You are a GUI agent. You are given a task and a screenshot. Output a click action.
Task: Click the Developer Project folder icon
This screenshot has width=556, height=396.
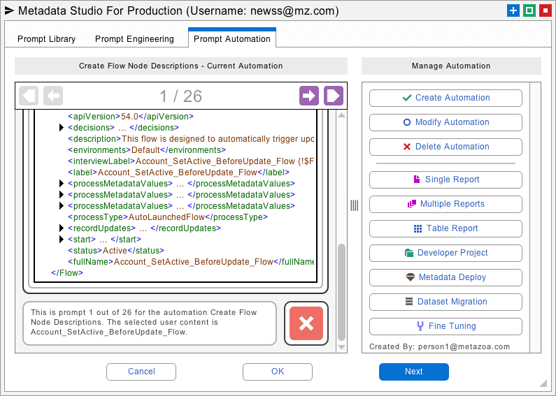tap(409, 253)
